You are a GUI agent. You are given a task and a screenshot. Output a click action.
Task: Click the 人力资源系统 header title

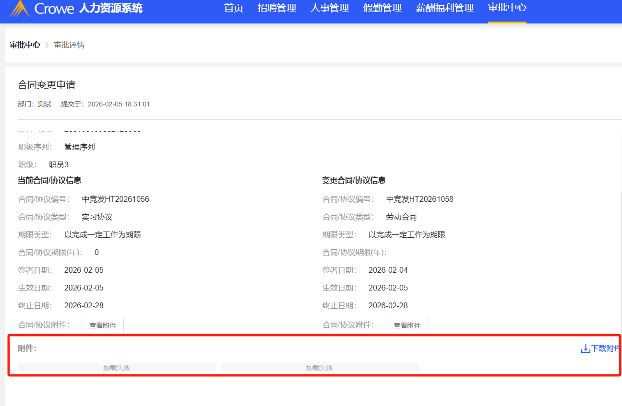click(111, 8)
